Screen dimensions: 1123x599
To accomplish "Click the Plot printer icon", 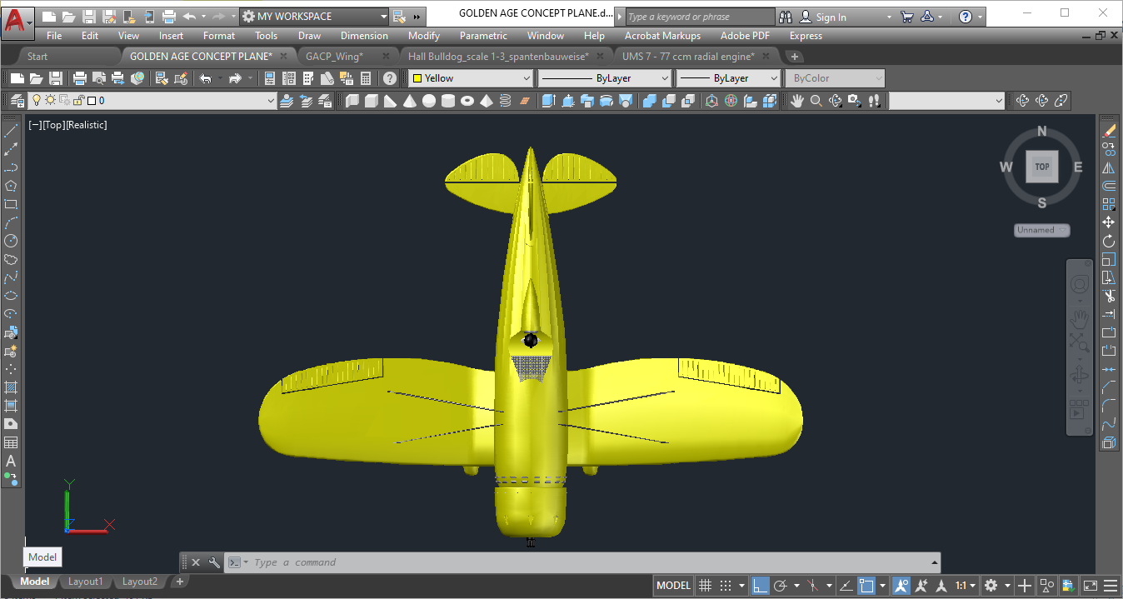I will 80,78.
